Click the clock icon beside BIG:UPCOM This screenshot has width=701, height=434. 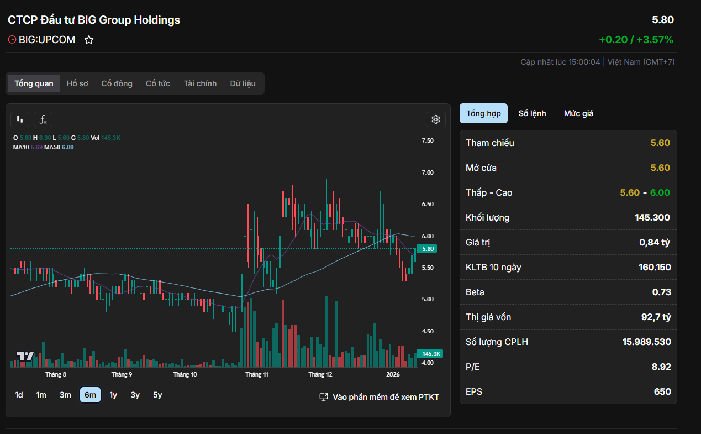tap(12, 40)
